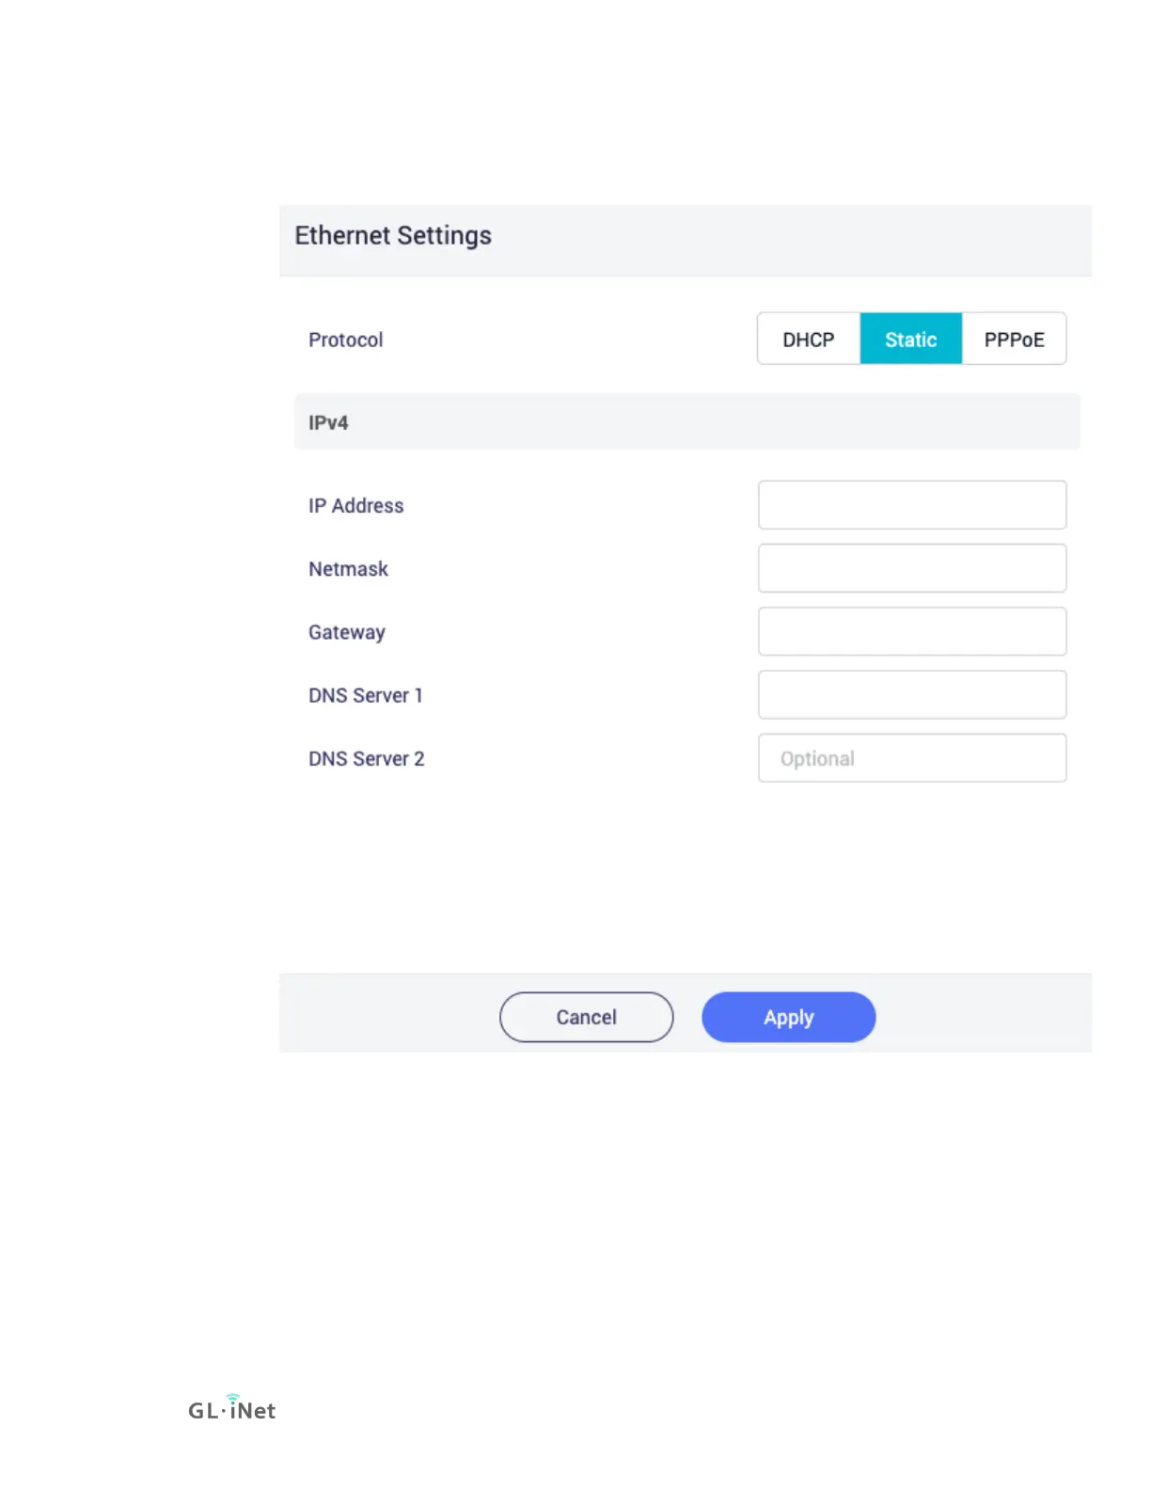This screenshot has height=1490, width=1151.
Task: Click the DNS Server 2 label
Action: (x=367, y=758)
